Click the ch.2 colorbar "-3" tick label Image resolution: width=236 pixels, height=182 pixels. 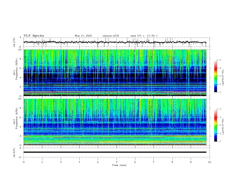(x=220, y=109)
